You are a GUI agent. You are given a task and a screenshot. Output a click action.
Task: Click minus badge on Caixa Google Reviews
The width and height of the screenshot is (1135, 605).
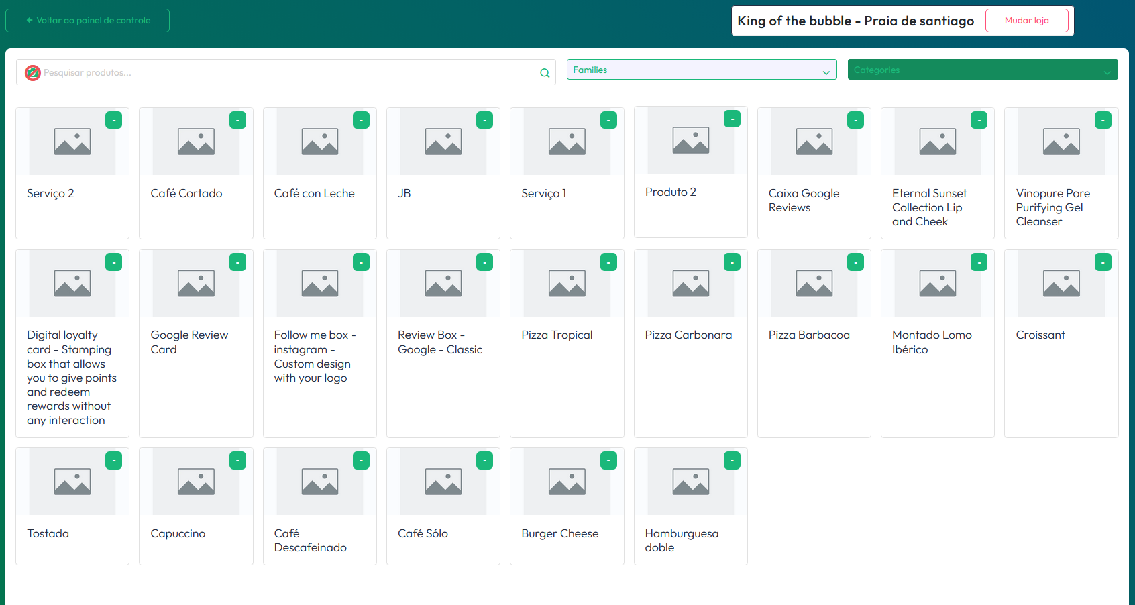[x=855, y=120]
